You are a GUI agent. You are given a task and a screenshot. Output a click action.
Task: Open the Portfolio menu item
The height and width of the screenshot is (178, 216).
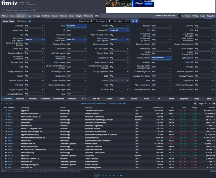46,16
